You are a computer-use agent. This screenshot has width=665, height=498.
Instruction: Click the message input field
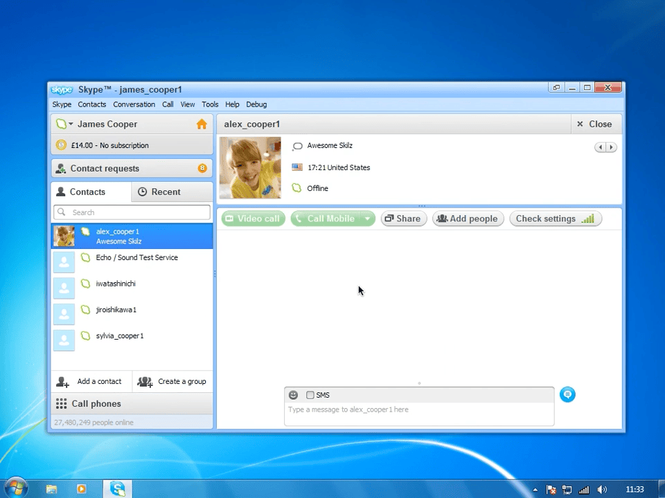pos(419,414)
